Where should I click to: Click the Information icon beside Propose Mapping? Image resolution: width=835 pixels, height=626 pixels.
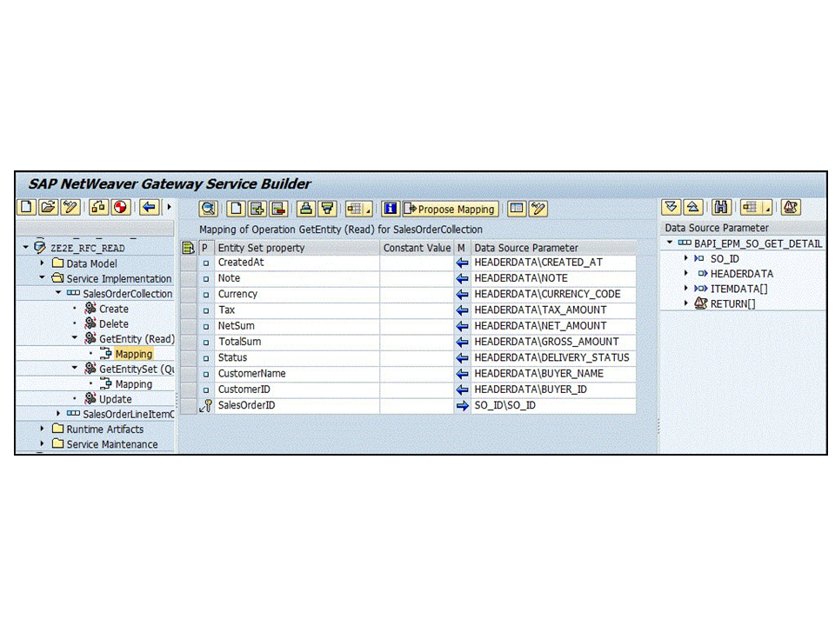[391, 209]
